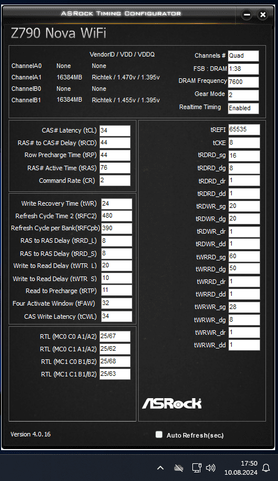Image resolution: width=278 pixels, height=481 pixels.
Task: Select the tWRWR_dg value field
Action: (x=244, y=320)
